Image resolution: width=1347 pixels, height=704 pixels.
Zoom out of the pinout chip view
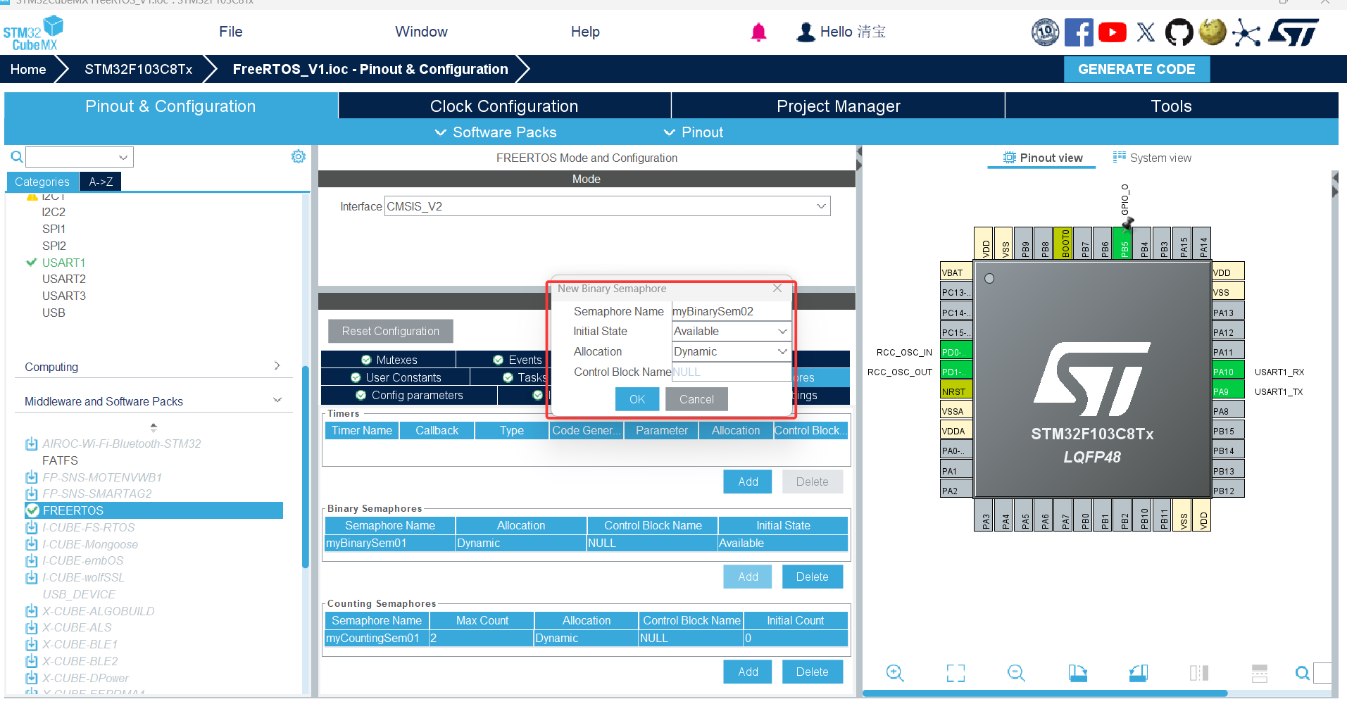coord(1016,673)
